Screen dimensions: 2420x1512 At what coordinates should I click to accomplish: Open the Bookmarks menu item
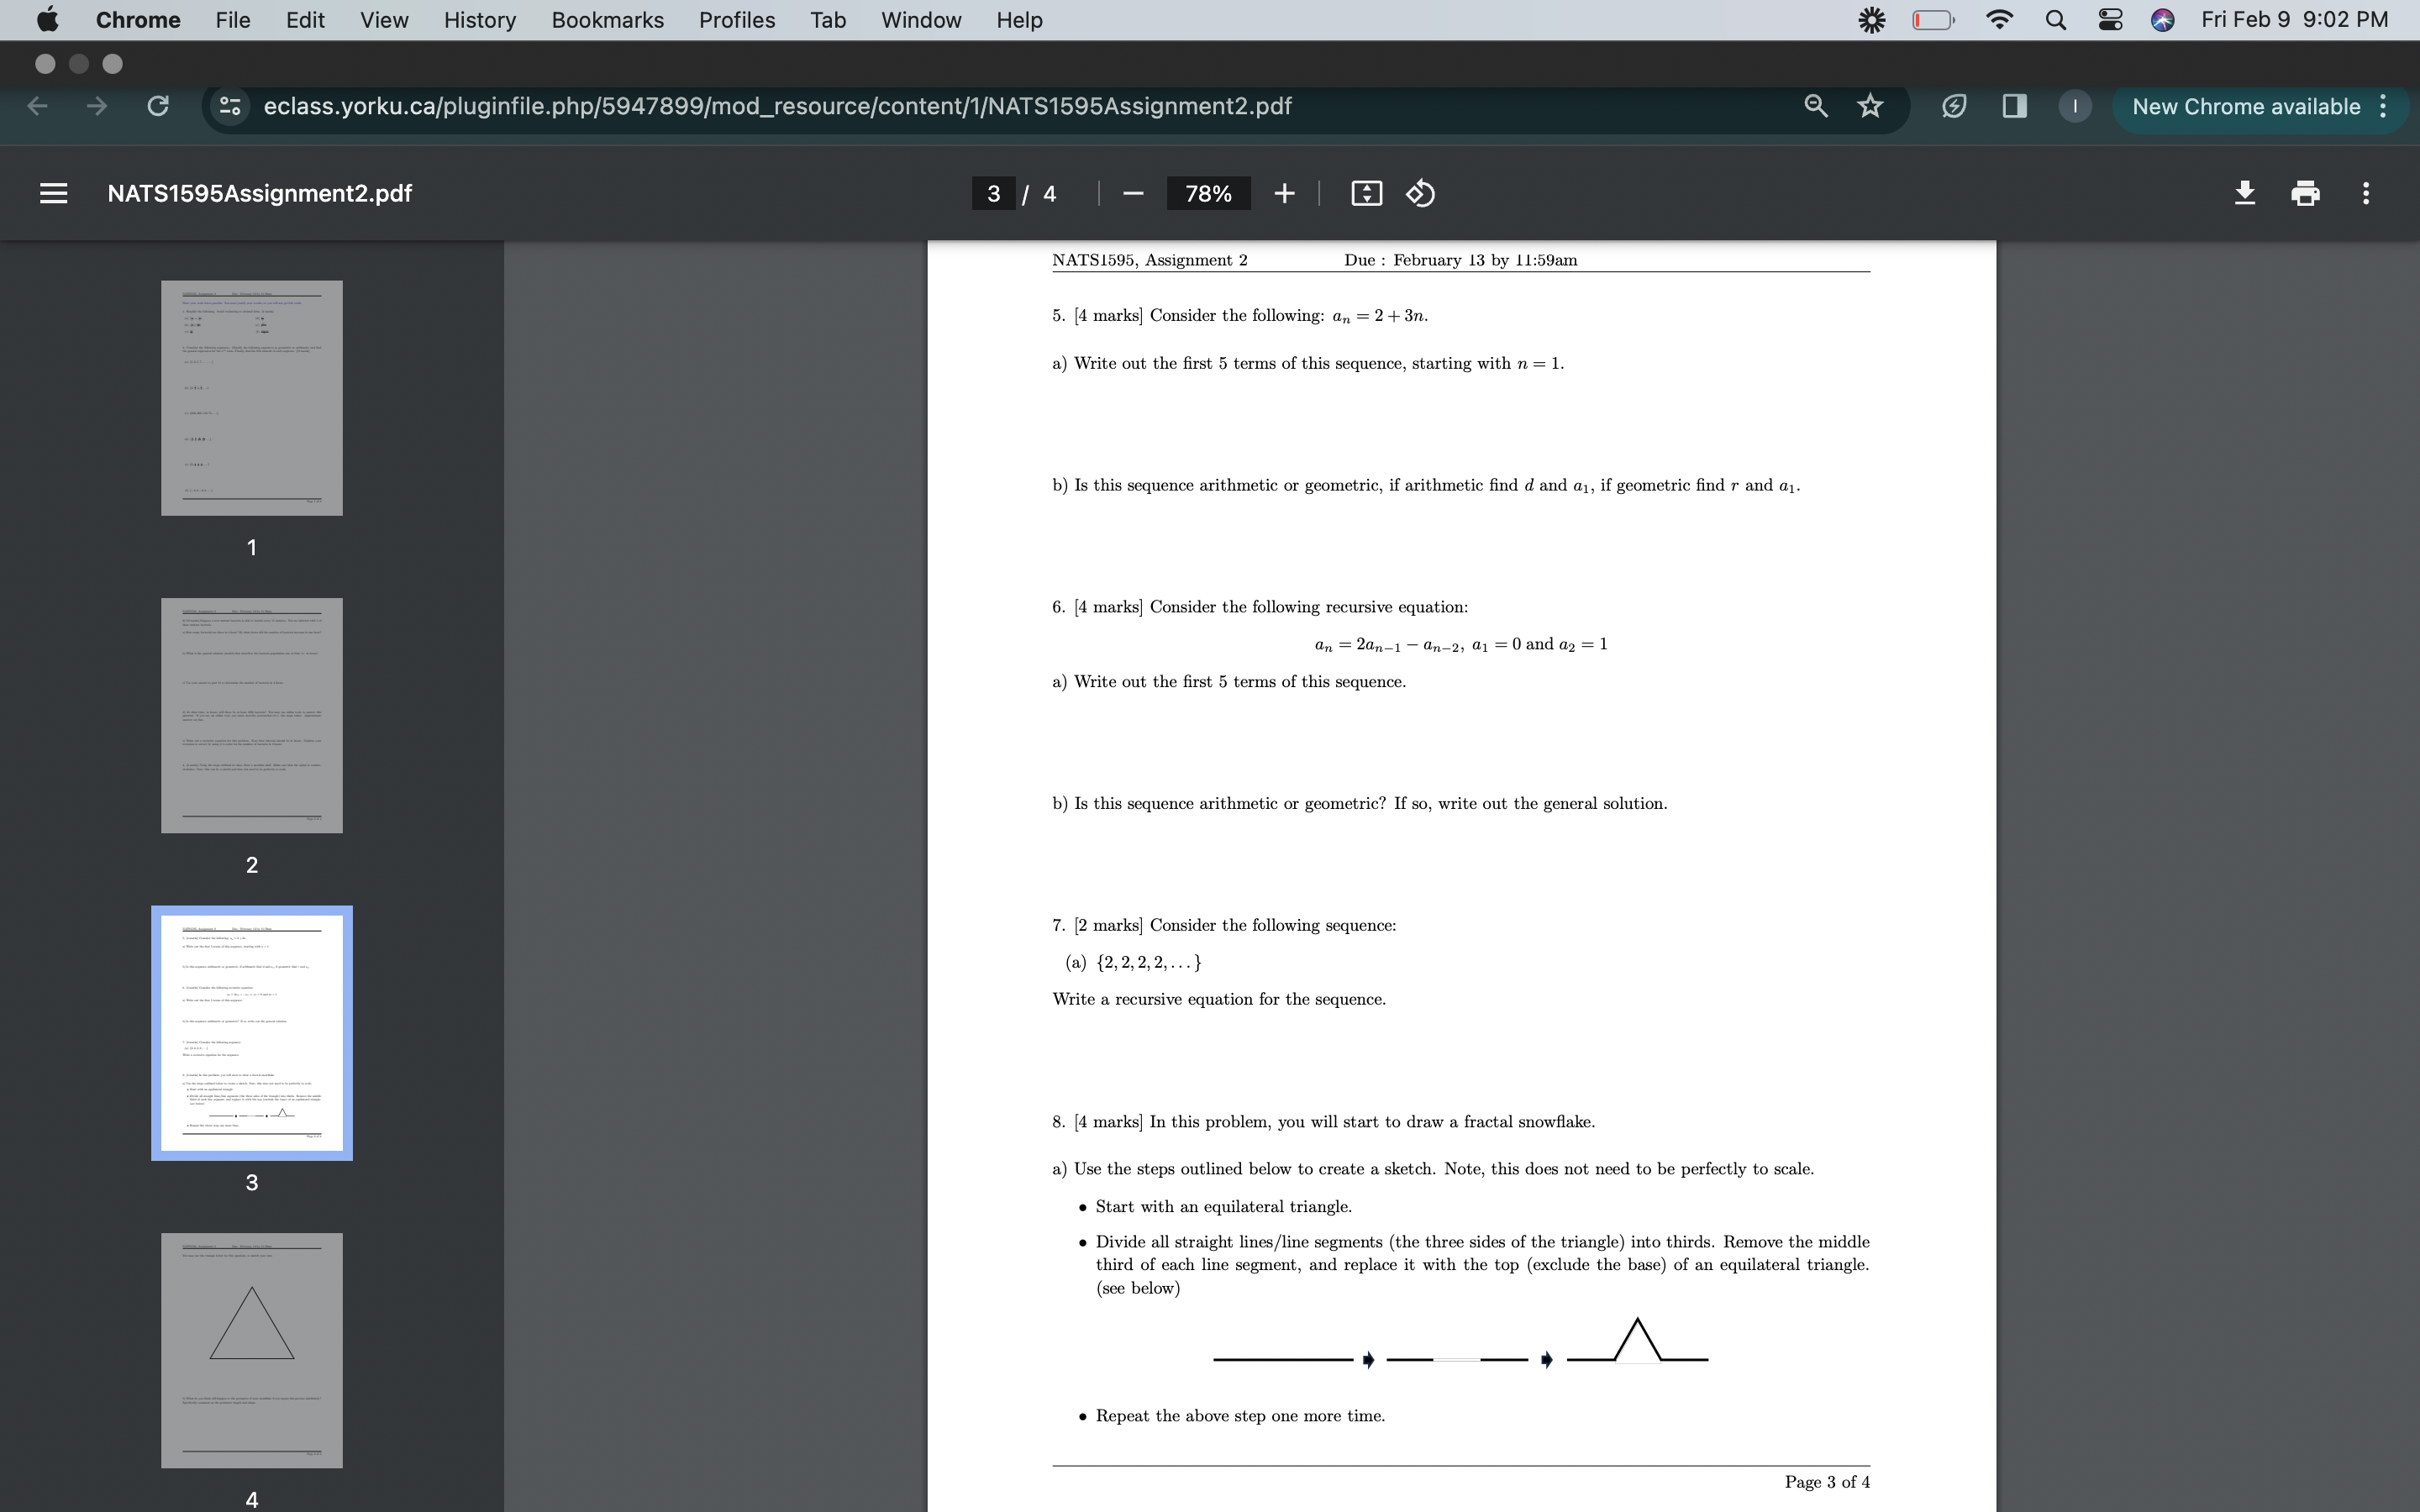point(607,19)
